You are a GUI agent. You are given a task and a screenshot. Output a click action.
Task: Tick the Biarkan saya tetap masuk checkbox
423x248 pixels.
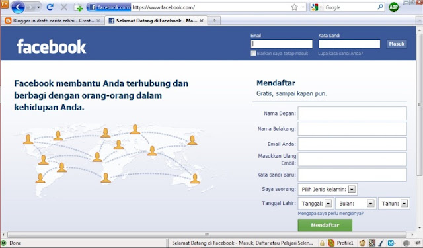253,53
